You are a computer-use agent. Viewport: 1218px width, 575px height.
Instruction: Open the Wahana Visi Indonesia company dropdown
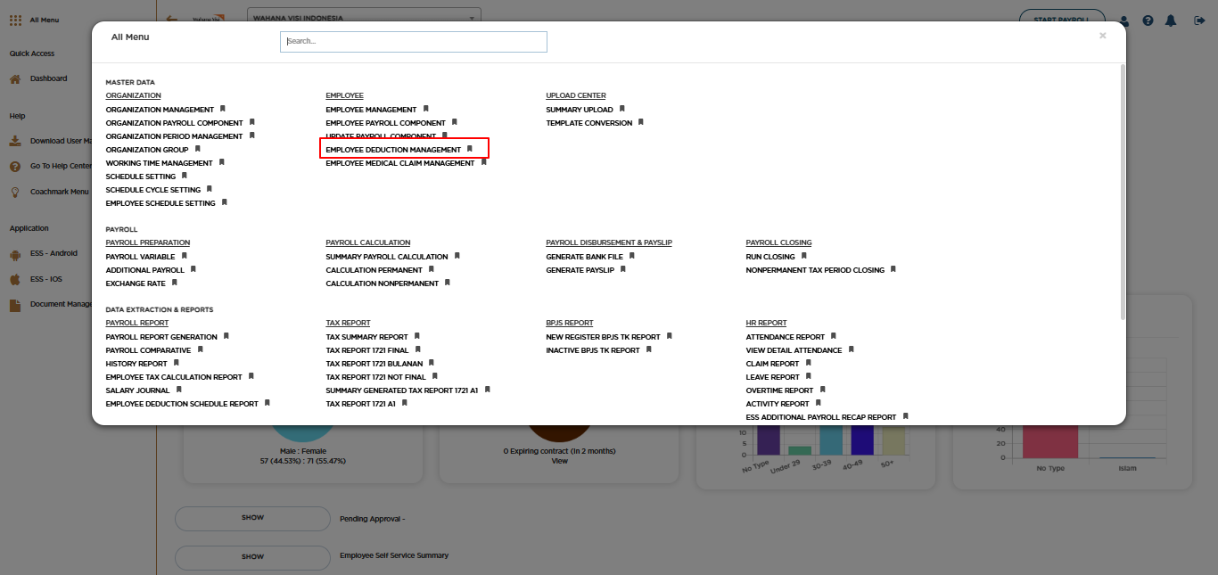(x=364, y=18)
